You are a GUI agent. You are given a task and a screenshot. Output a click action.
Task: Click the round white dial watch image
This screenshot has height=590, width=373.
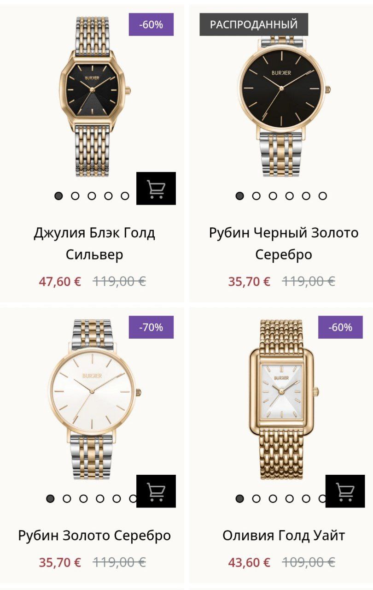pyautogui.click(x=93, y=399)
